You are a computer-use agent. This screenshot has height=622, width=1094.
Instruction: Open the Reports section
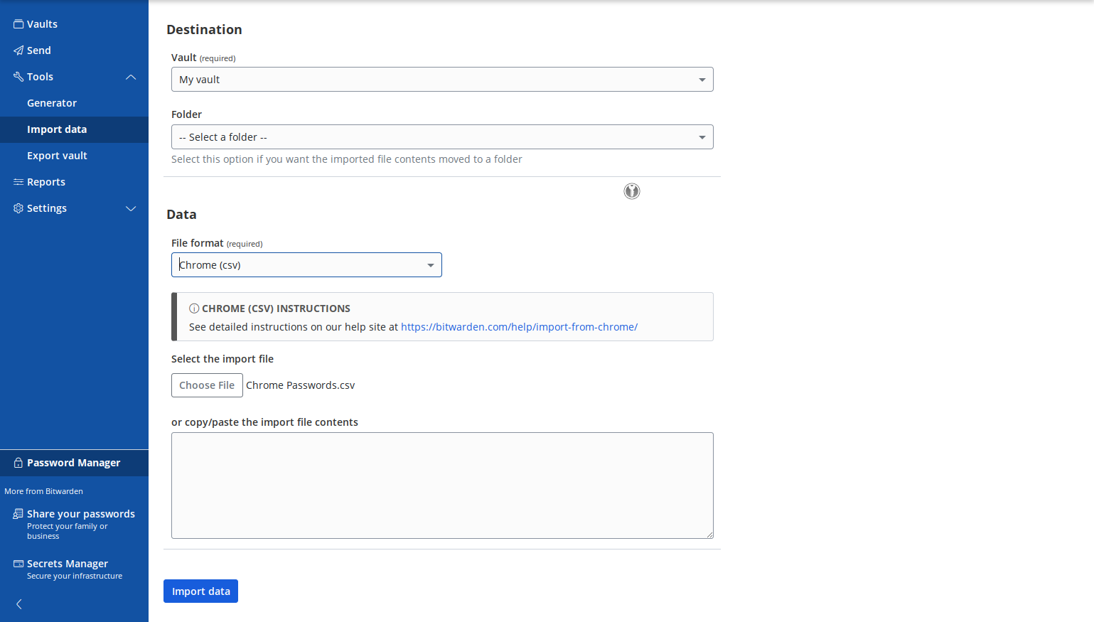tap(46, 182)
